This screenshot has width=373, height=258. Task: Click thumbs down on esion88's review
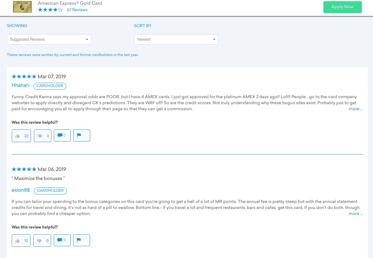point(42,241)
